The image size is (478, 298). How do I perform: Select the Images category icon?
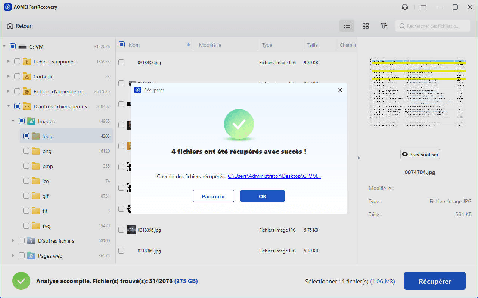tap(31, 121)
